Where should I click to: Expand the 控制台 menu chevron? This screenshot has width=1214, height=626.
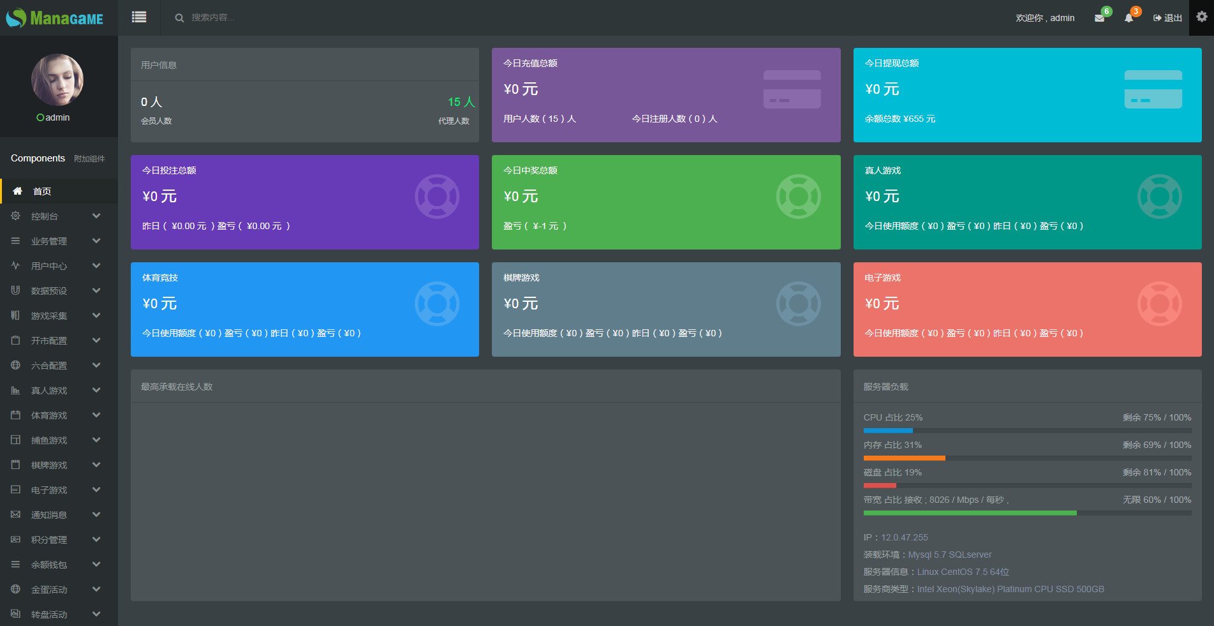(96, 216)
